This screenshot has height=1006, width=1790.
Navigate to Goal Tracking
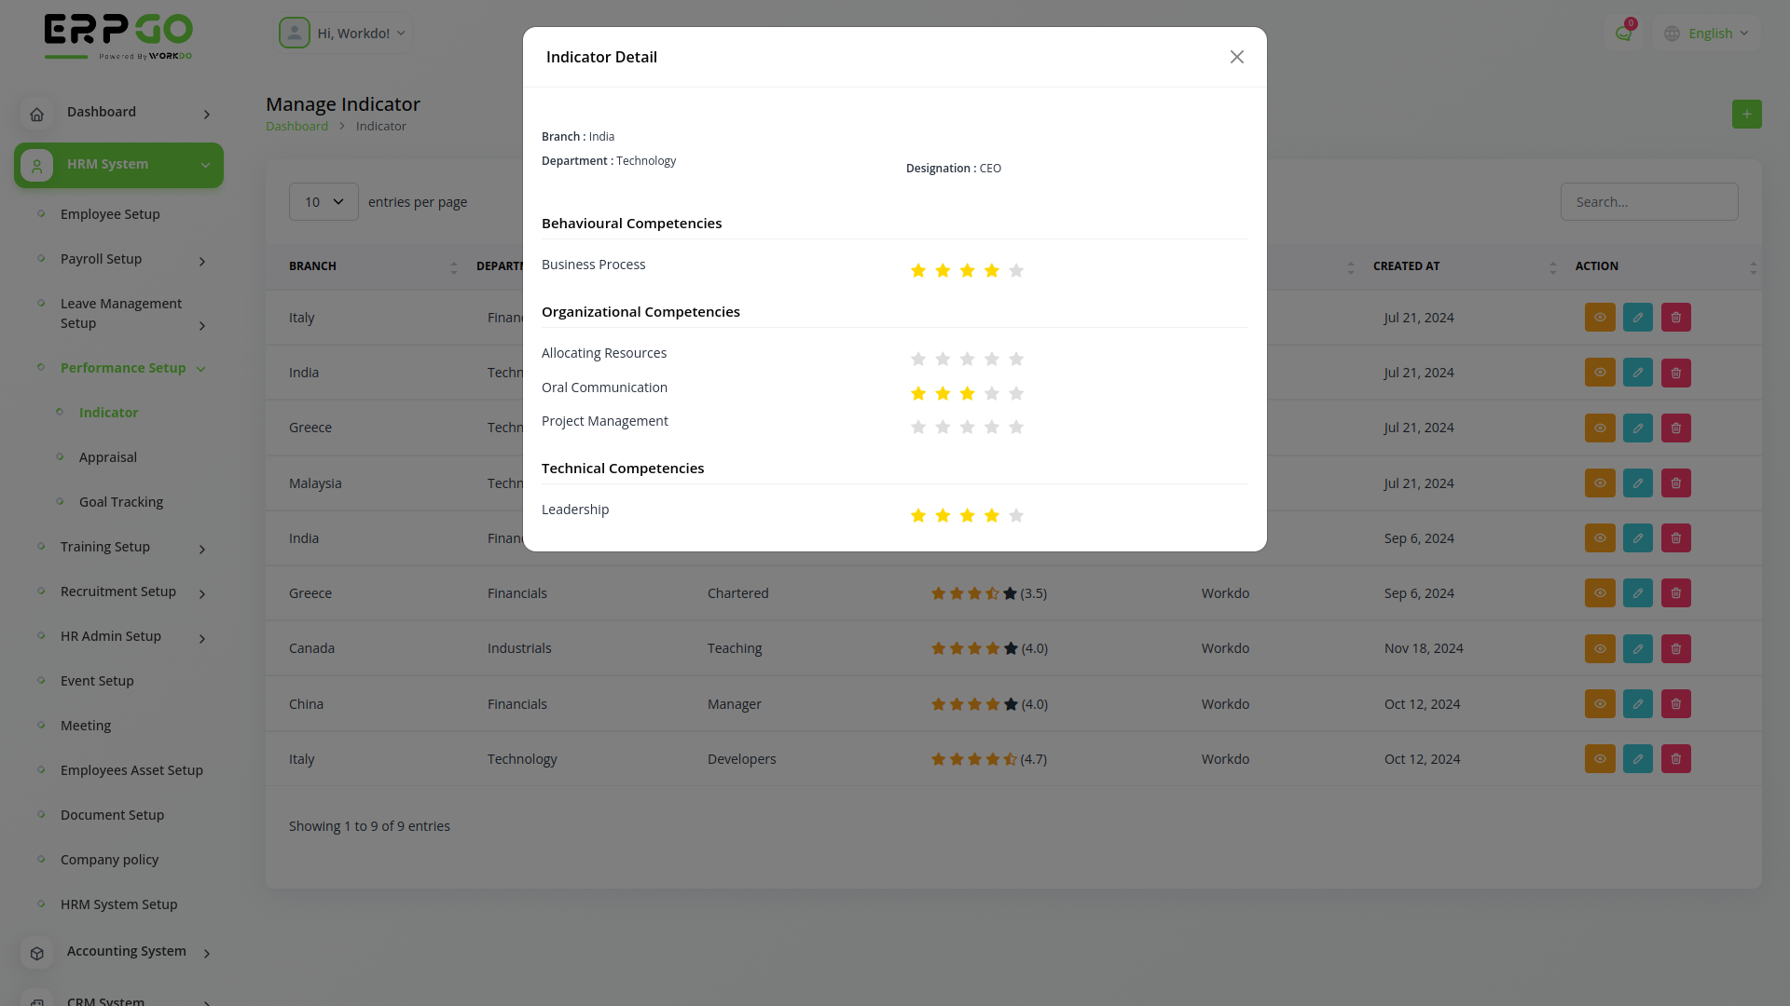(121, 501)
